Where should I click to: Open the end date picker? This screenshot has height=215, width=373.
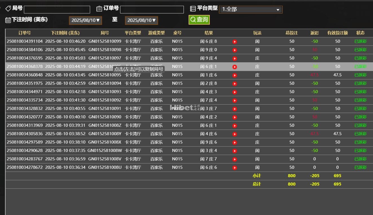pos(141,20)
